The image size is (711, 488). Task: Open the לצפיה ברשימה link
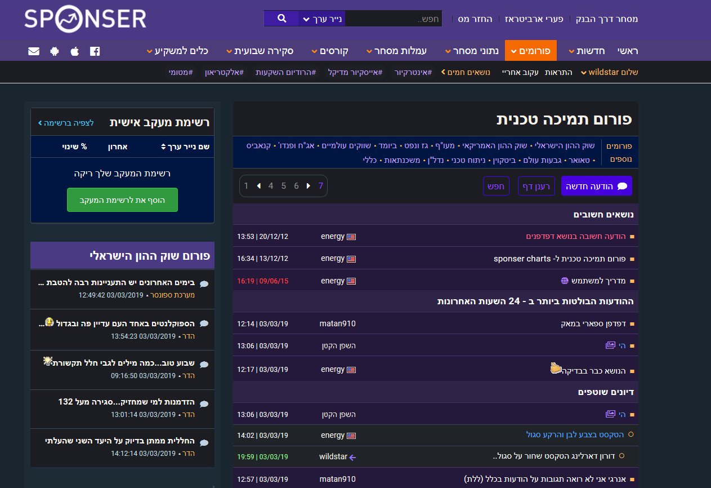tap(66, 122)
